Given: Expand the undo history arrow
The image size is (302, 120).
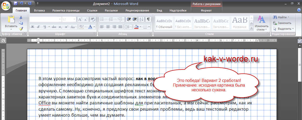Looking at the screenshot, I should pos(25,3).
